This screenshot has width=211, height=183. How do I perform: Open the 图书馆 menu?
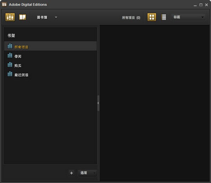(x=42, y=17)
